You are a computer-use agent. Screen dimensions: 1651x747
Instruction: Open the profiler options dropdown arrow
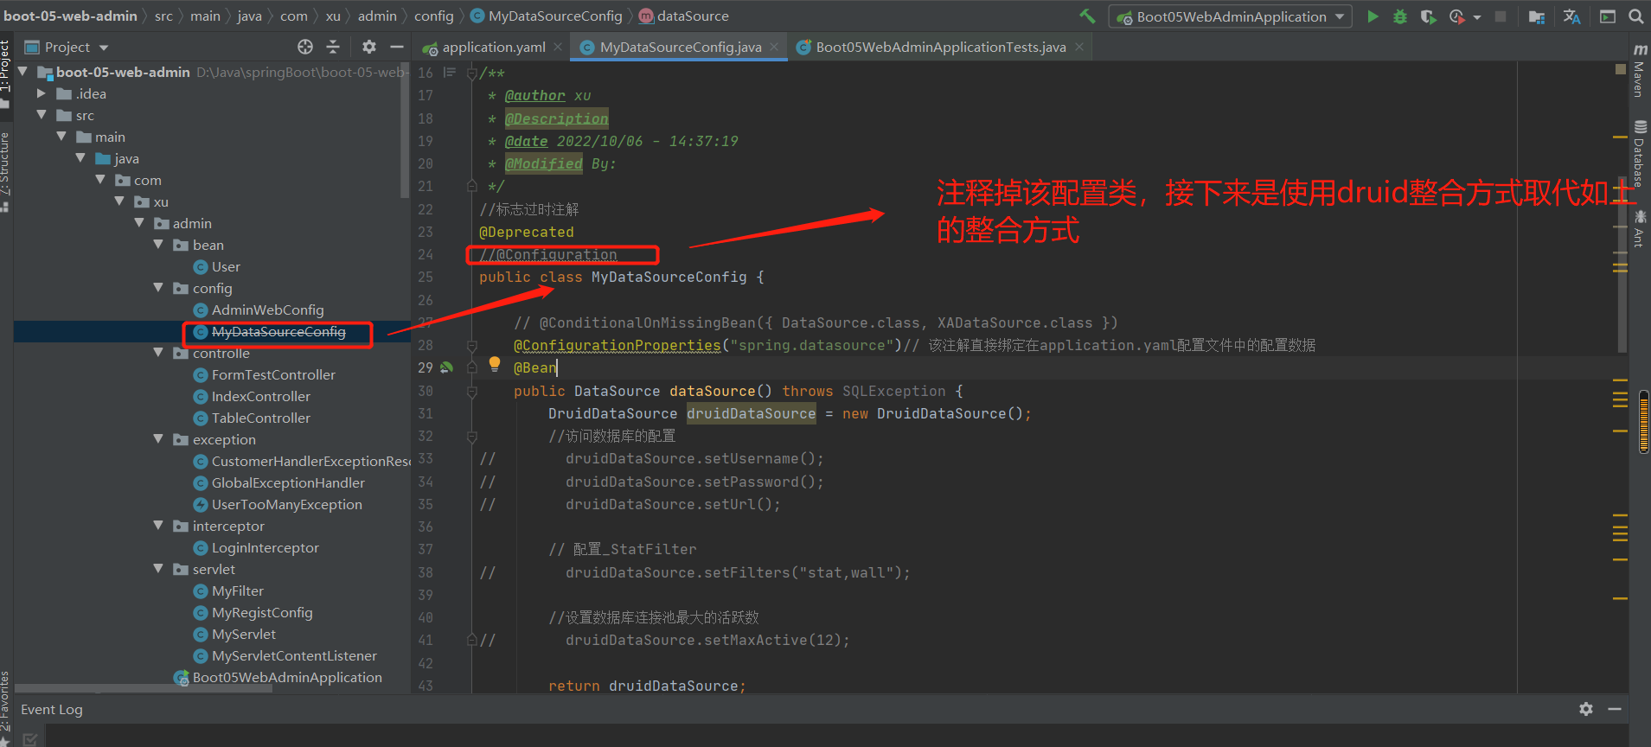1477,17
